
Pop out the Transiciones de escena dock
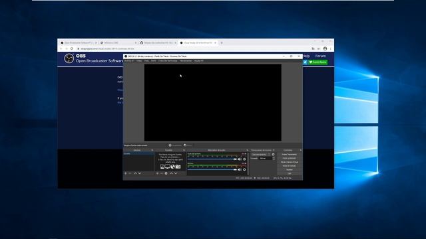tap(274, 150)
